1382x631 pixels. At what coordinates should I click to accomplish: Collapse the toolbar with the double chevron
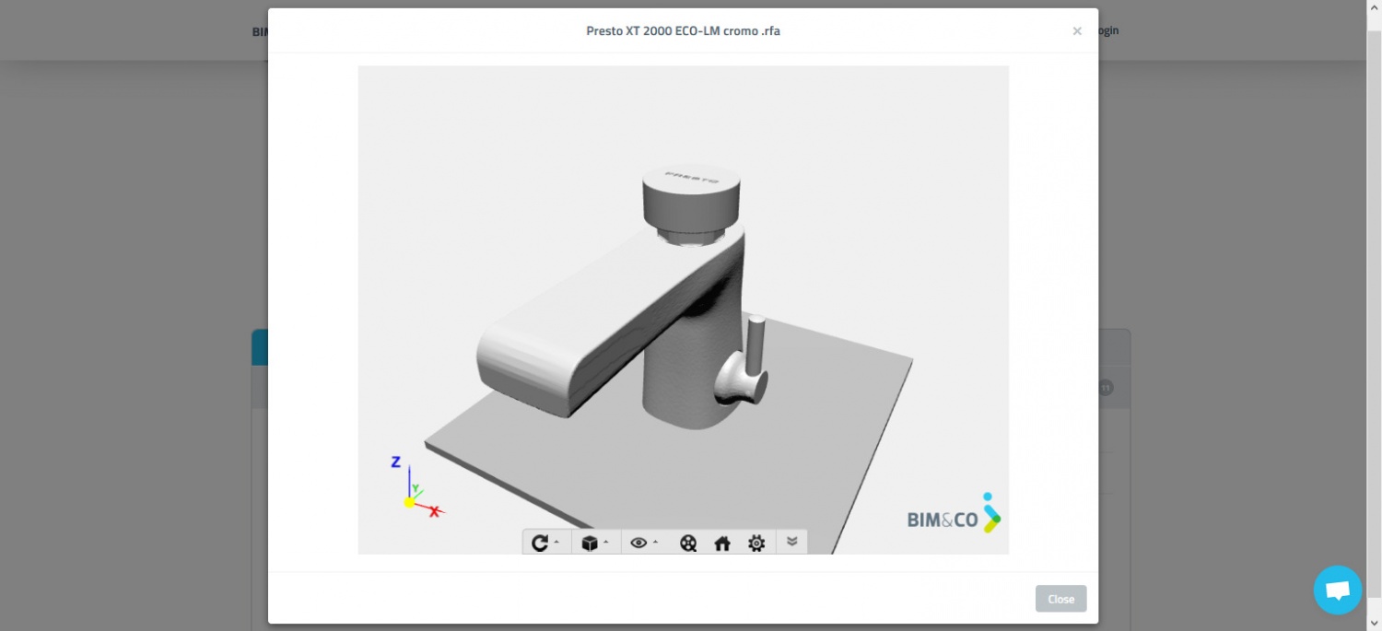(791, 542)
